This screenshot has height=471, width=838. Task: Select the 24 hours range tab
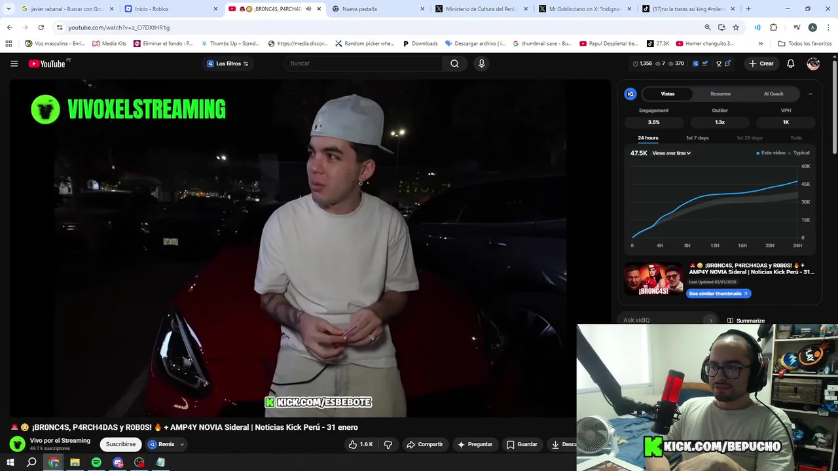[648, 138]
